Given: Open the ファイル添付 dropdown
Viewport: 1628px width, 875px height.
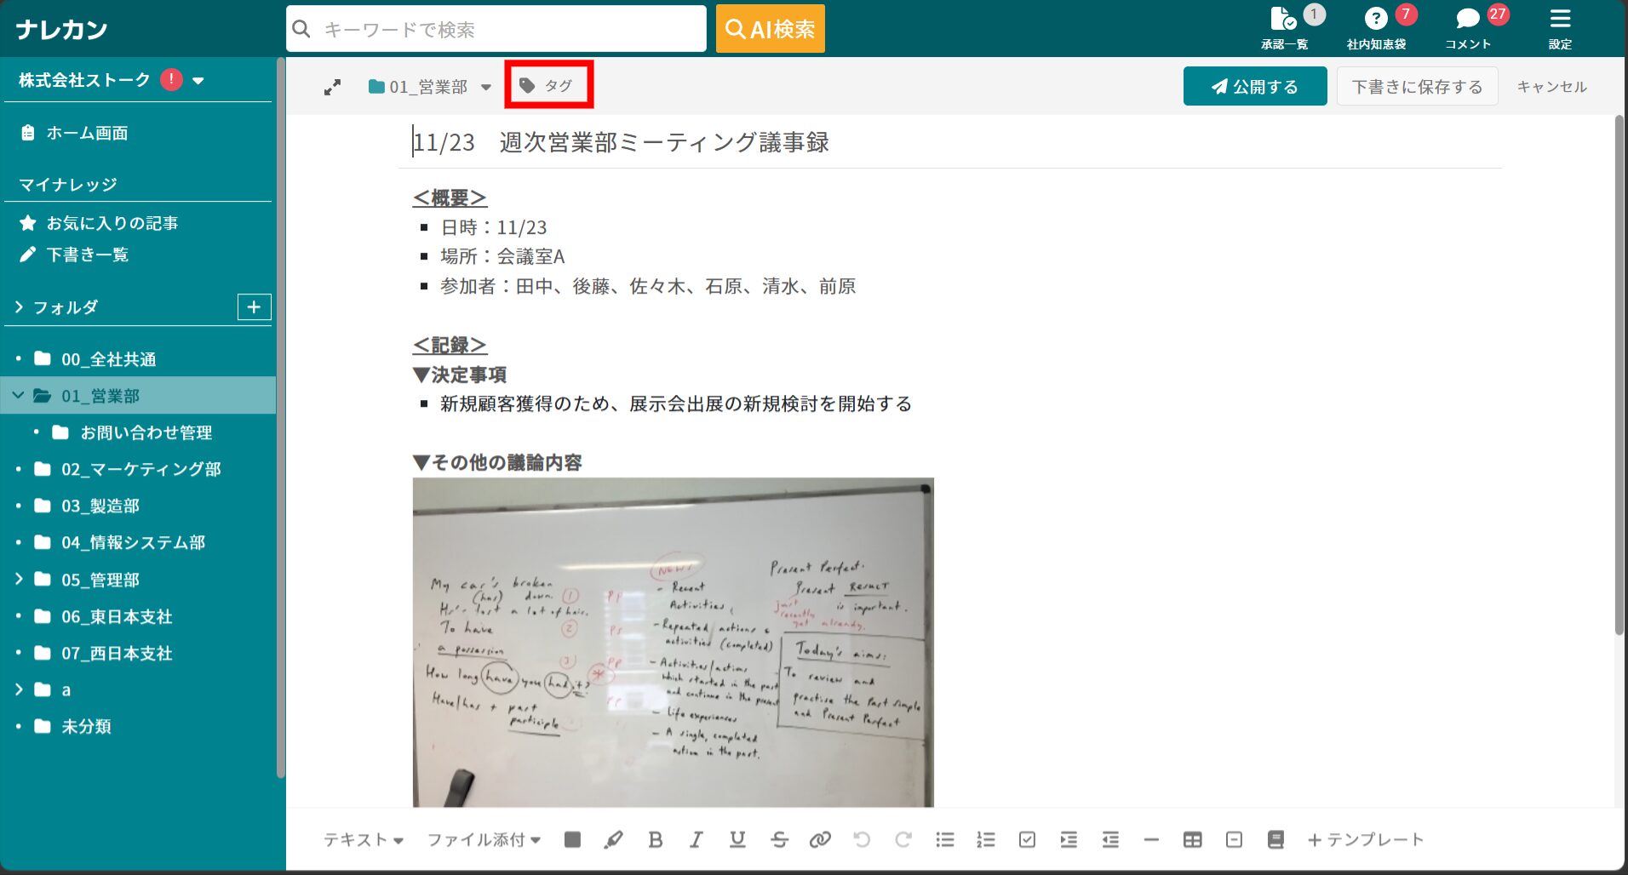Looking at the screenshot, I should tap(484, 840).
